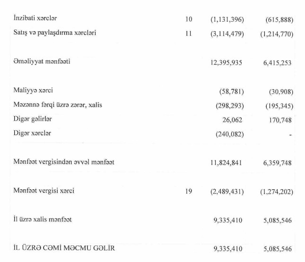Pick the (3,114,479) figure
This screenshot has height=262, width=305.
[x=227, y=34]
